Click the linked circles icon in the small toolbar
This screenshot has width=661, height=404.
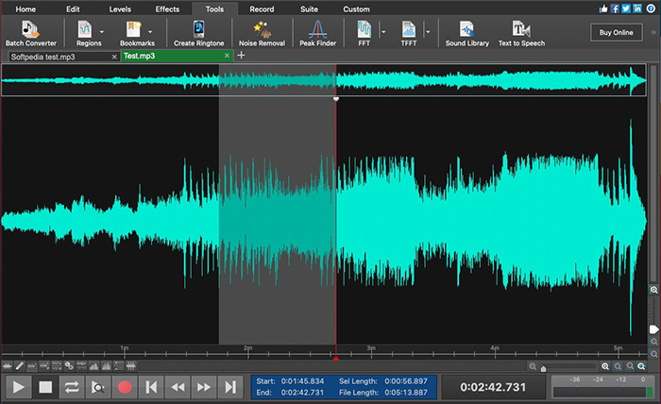click(69, 366)
